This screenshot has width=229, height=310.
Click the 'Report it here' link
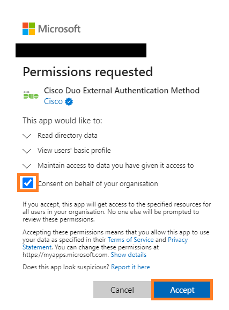(130, 267)
